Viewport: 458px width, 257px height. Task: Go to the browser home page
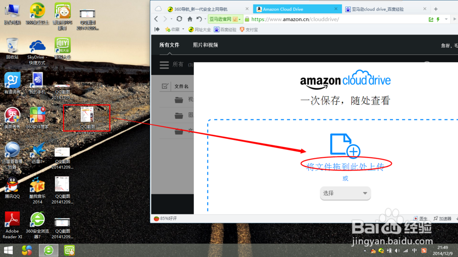pyautogui.click(x=190, y=19)
